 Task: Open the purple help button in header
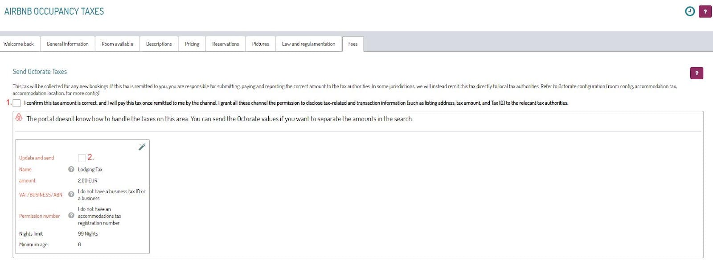705,12
